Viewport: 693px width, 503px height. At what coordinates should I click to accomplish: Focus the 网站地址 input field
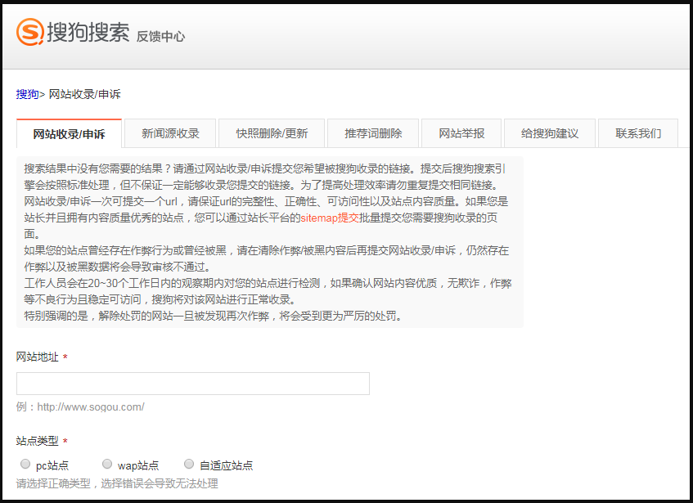[193, 384]
